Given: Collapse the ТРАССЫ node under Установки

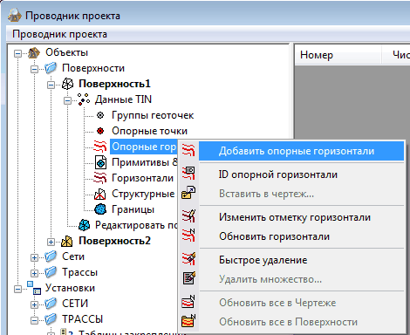Looking at the screenshot, I should pos(34,320).
